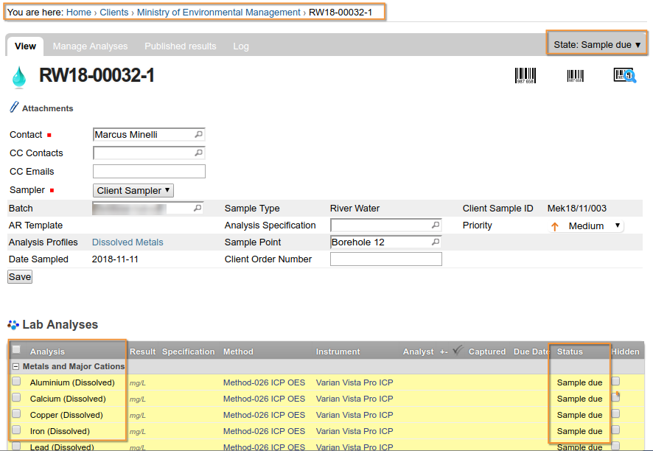The height and width of the screenshot is (451, 653).
Task: Click the Lab Analyses section icon
Action: click(x=13, y=324)
